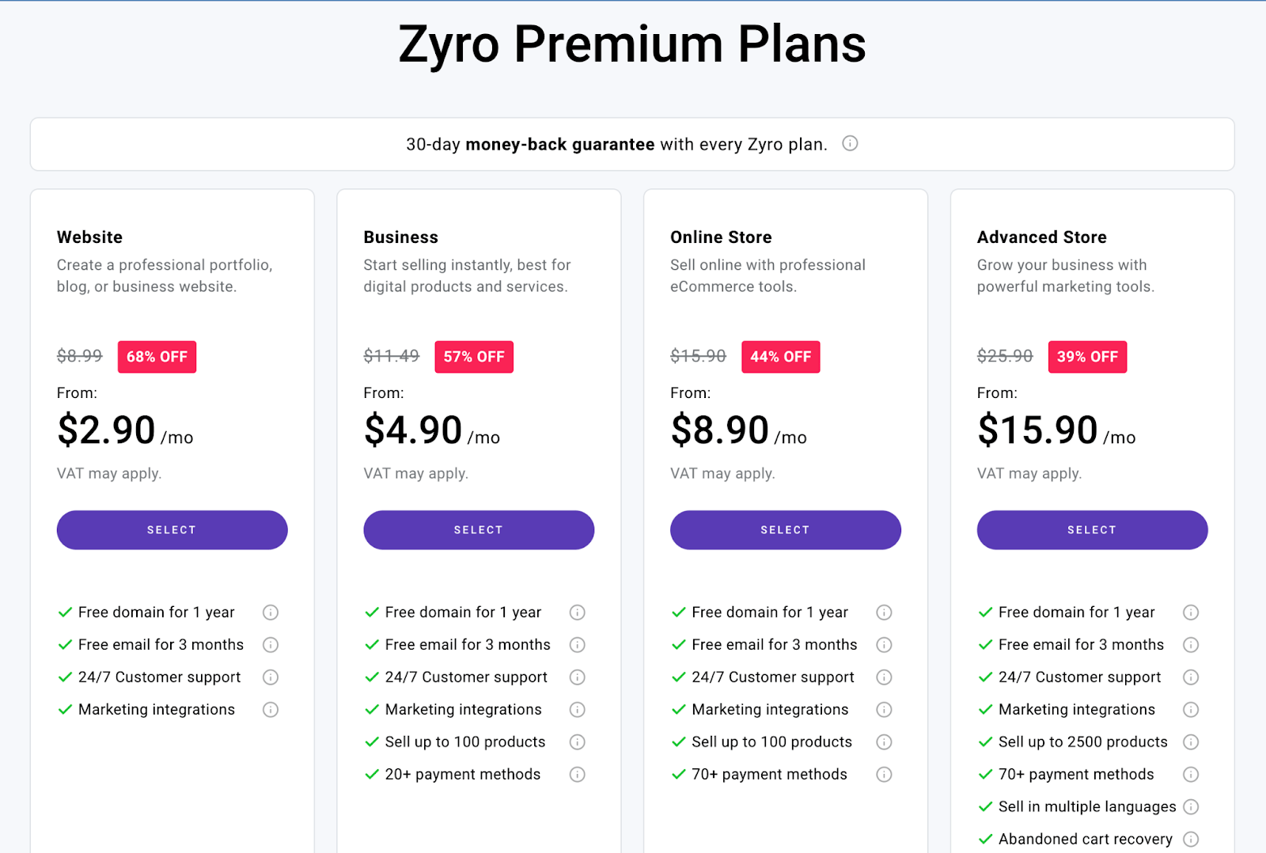Open info for Website plan's marketing integrations
The width and height of the screenshot is (1266, 853).
coord(270,709)
